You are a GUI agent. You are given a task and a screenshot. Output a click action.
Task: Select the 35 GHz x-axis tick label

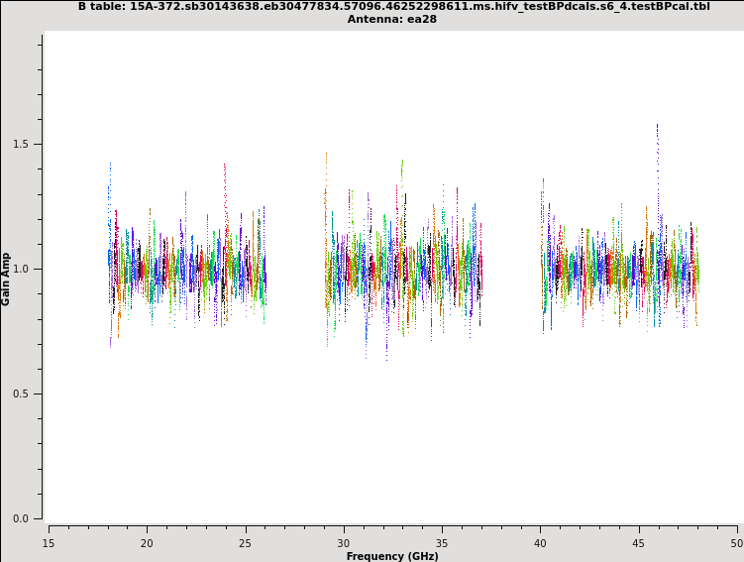pos(442,542)
